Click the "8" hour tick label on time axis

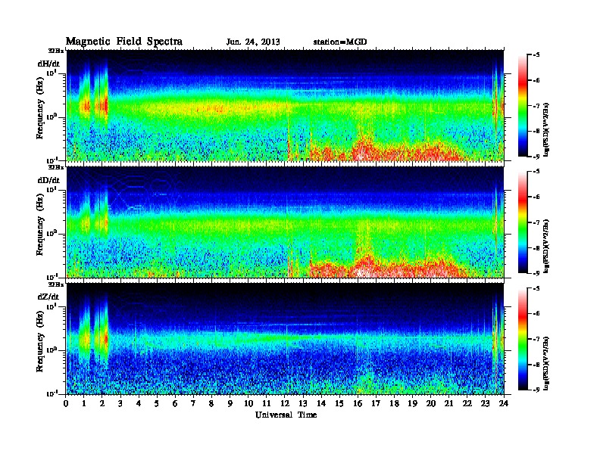211,403
